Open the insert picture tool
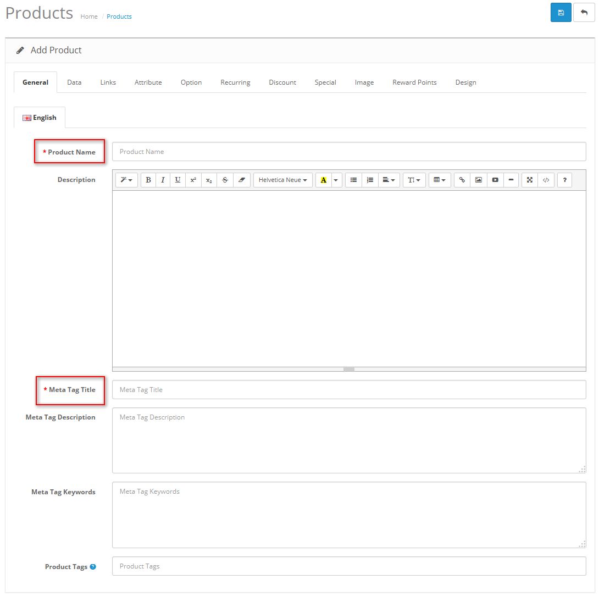The width and height of the screenshot is (599, 596). (x=478, y=180)
